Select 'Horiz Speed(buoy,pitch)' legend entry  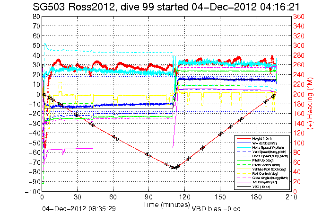[x=270, y=156]
